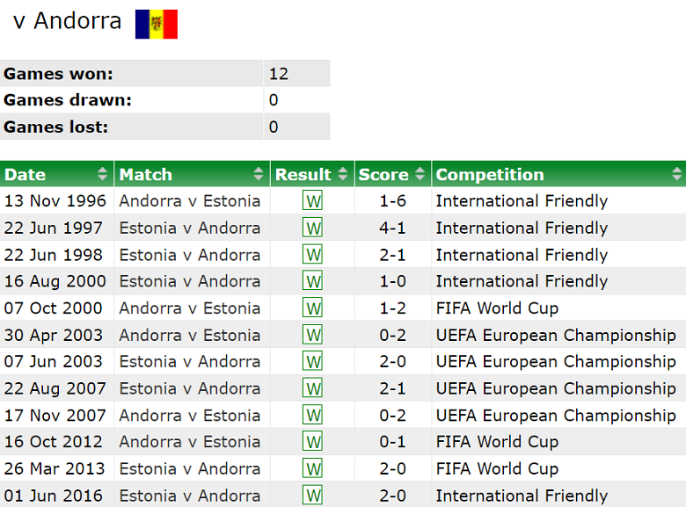
Task: Select the 1-6 score cell
Action: point(392,201)
